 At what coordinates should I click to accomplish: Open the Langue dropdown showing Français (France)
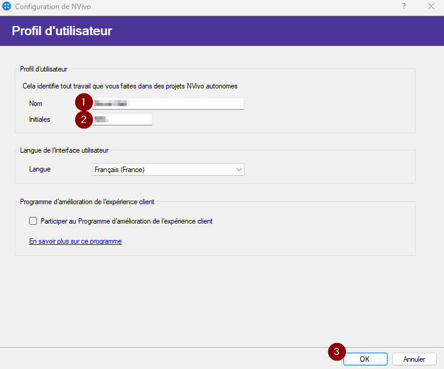click(168, 170)
